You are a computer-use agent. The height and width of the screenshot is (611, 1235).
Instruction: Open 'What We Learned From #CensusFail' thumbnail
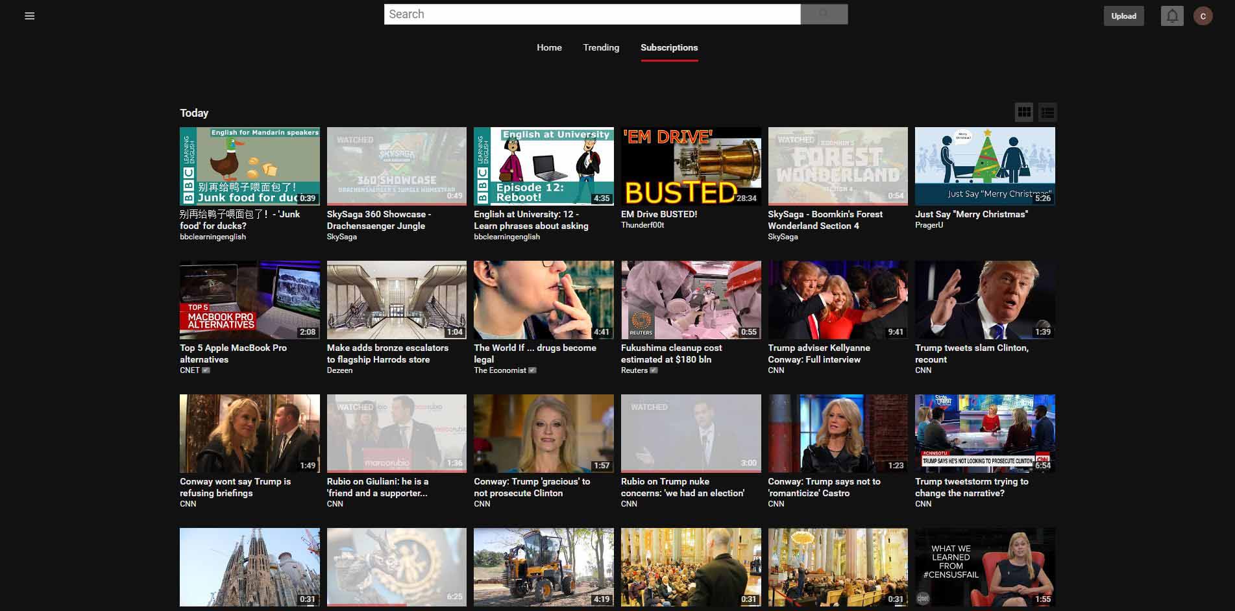click(985, 567)
